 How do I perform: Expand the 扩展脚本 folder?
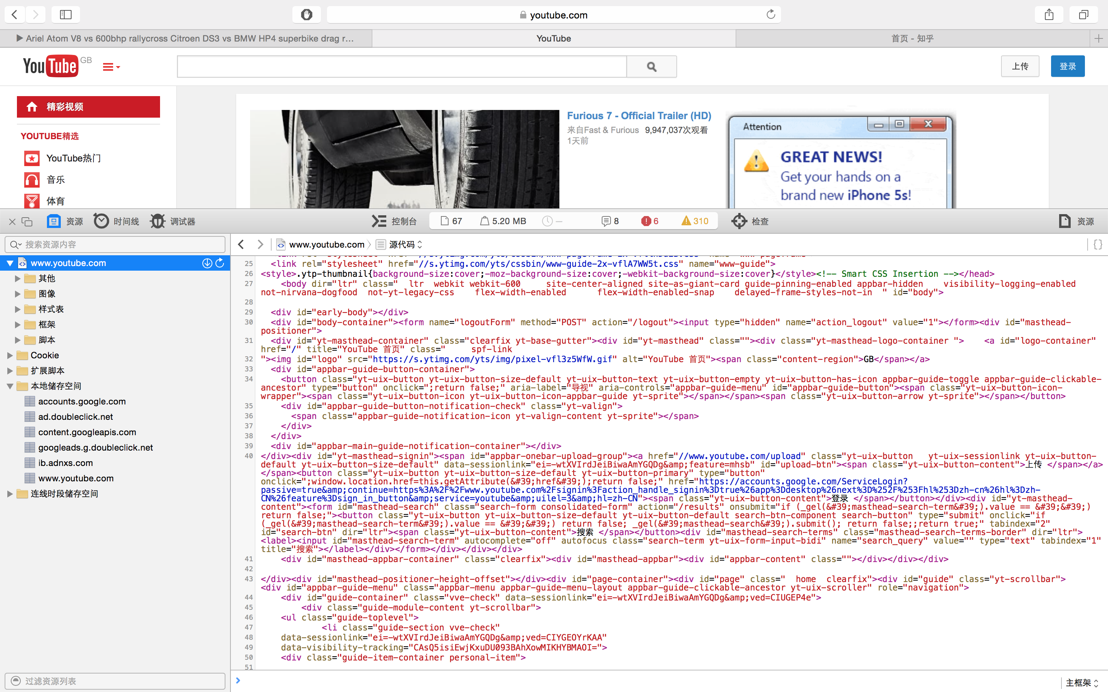[x=10, y=371]
